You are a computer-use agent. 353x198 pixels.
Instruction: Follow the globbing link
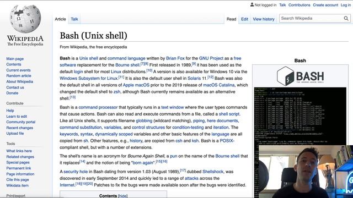144,121
